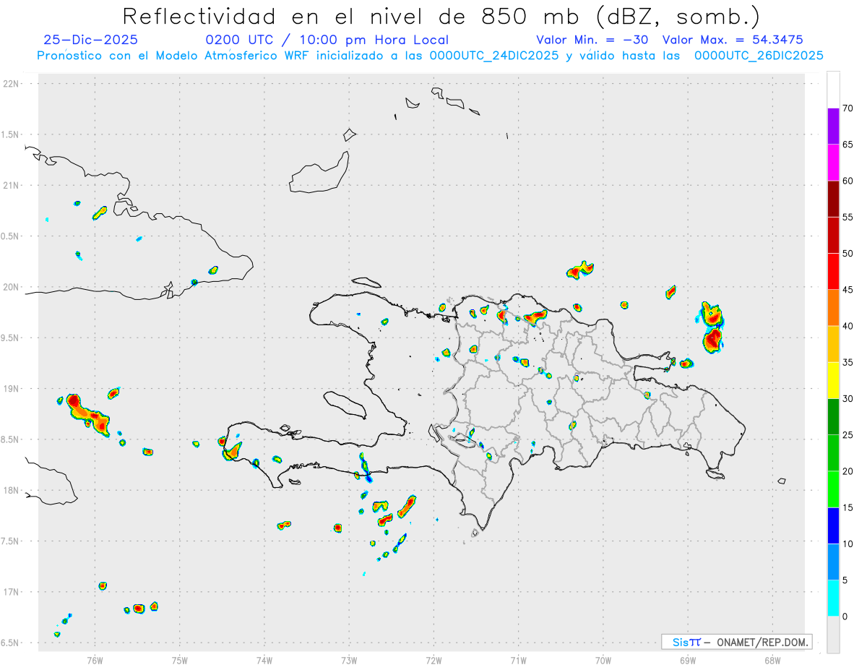Click the '73W' longitude label

[x=349, y=661]
